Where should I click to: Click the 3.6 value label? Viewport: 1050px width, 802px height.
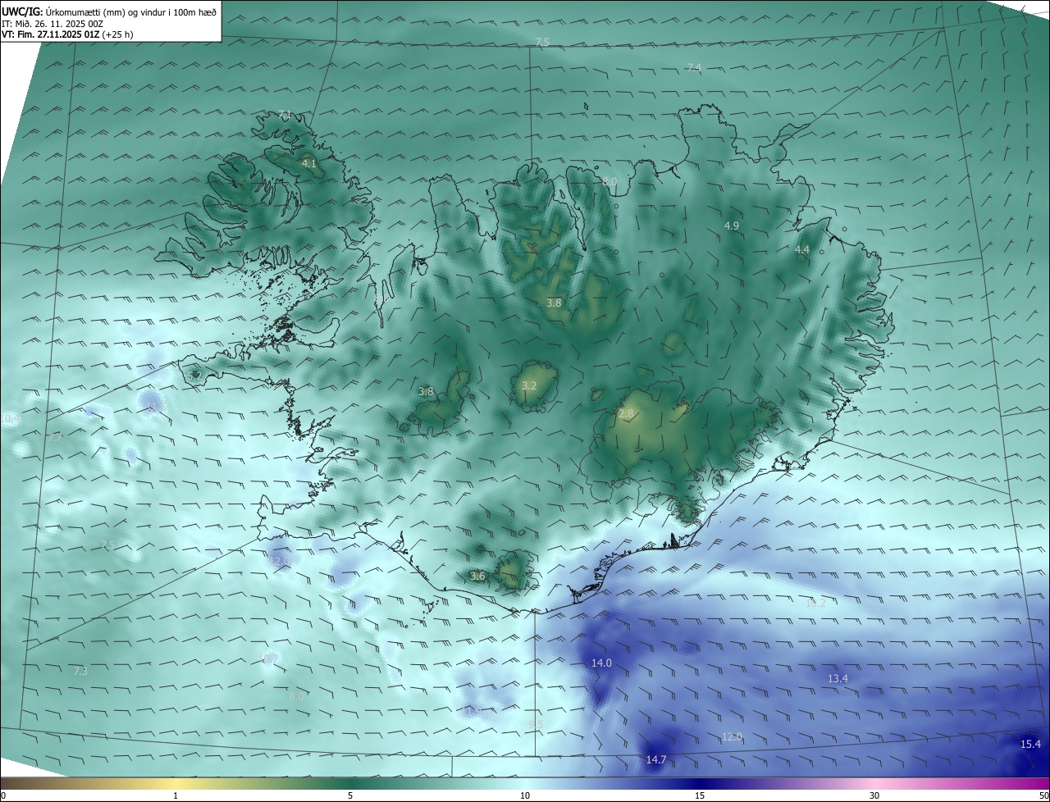(x=478, y=576)
